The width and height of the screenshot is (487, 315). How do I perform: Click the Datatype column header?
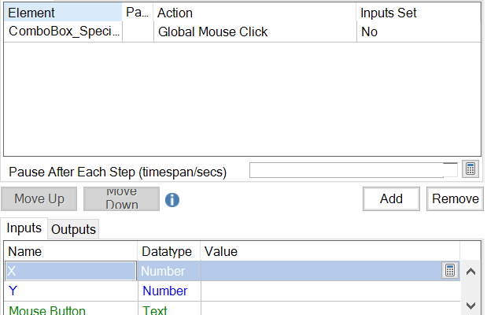click(167, 251)
